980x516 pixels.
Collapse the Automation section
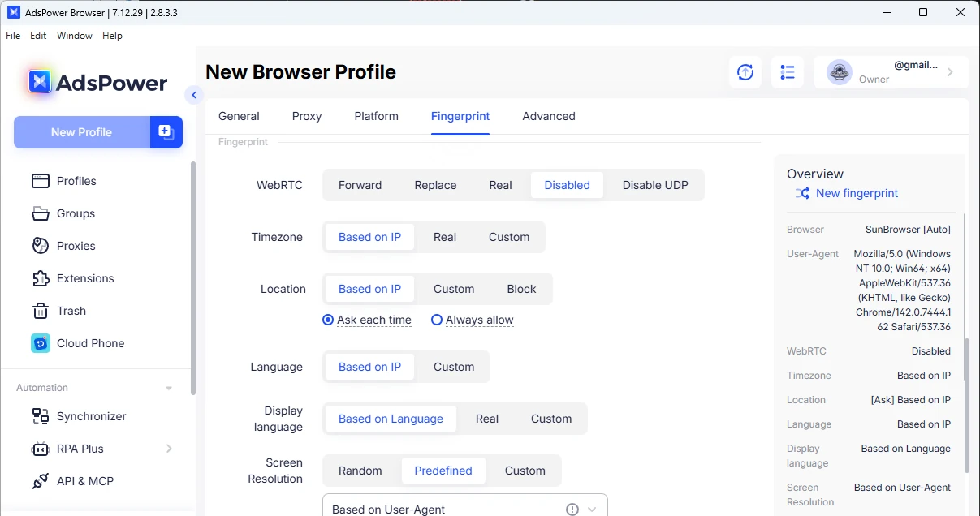click(169, 388)
